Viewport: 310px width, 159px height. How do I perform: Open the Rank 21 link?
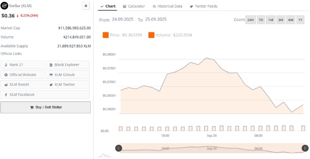[x=22, y=65]
